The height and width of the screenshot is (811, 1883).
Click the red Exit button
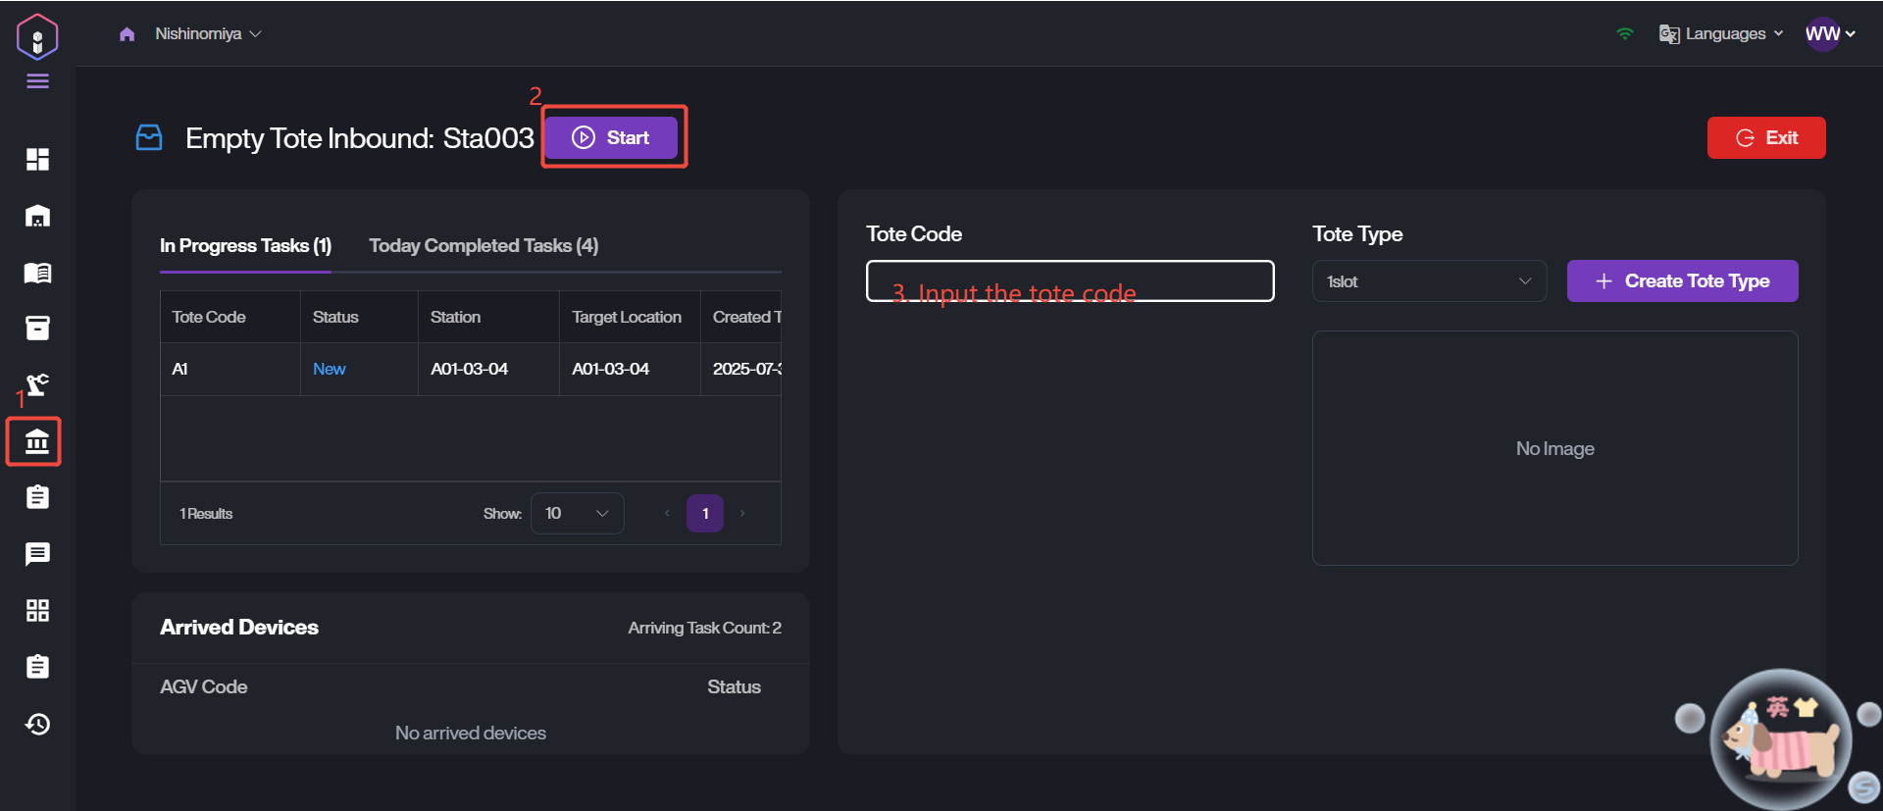coord(1765,138)
